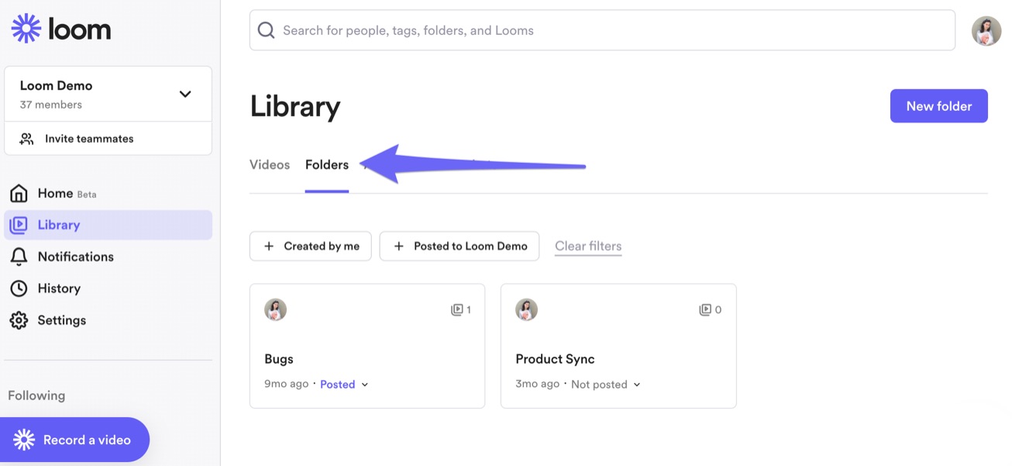Click the search magnifier icon

(x=266, y=30)
